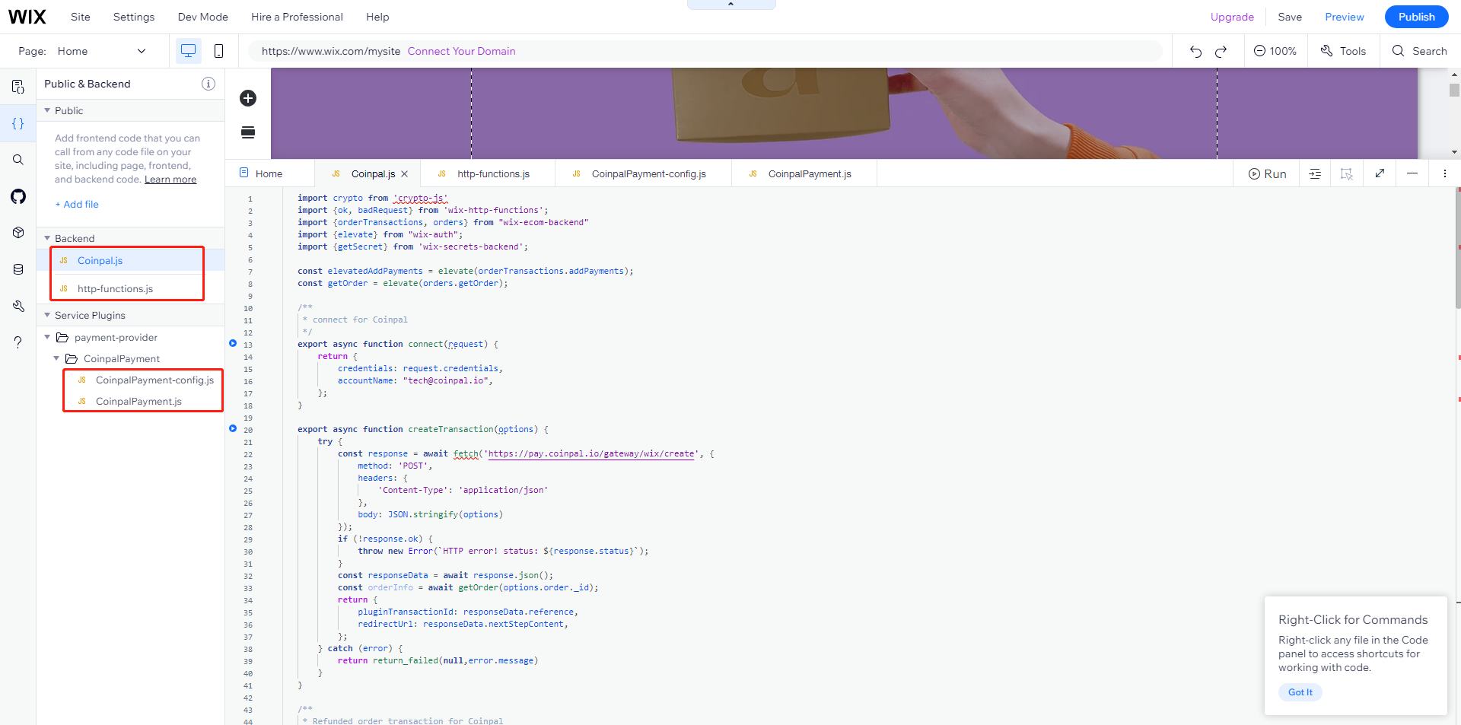Open the sections icon below the plus
This screenshot has width=1461, height=725.
coord(248,132)
